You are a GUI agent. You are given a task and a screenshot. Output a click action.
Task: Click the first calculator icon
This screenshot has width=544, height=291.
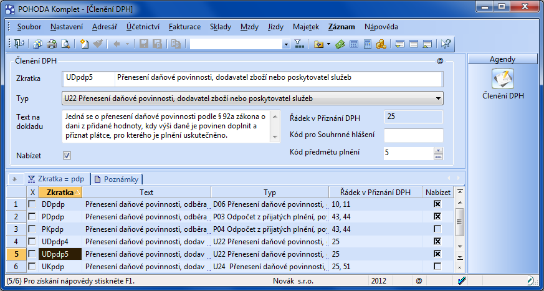click(x=354, y=44)
